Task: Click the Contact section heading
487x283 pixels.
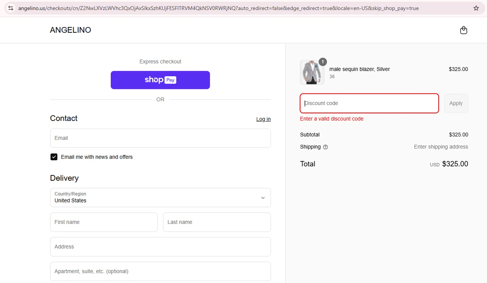Action: click(64, 118)
